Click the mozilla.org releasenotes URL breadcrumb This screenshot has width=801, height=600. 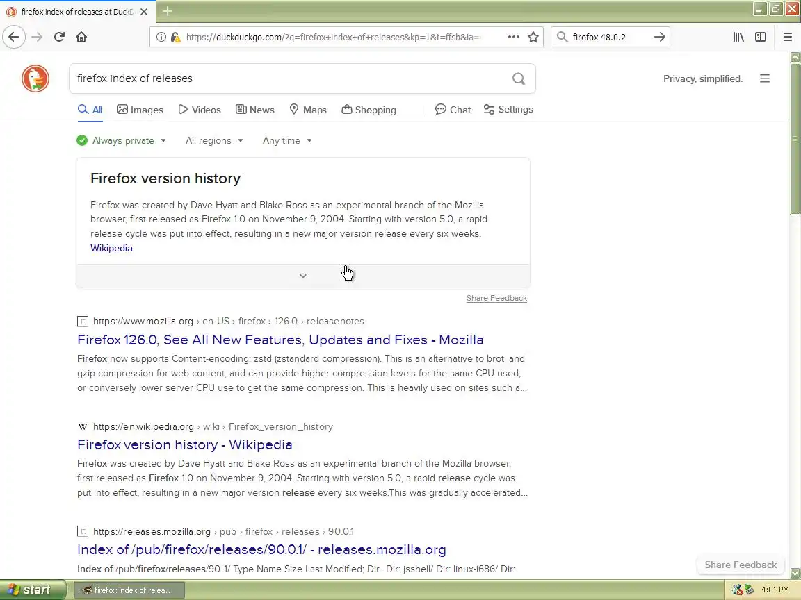click(x=228, y=322)
